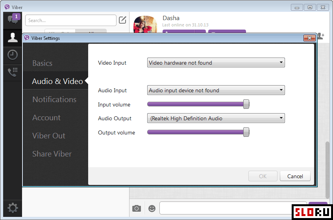
Task: Click the contacts Search field
Action: click(71, 21)
